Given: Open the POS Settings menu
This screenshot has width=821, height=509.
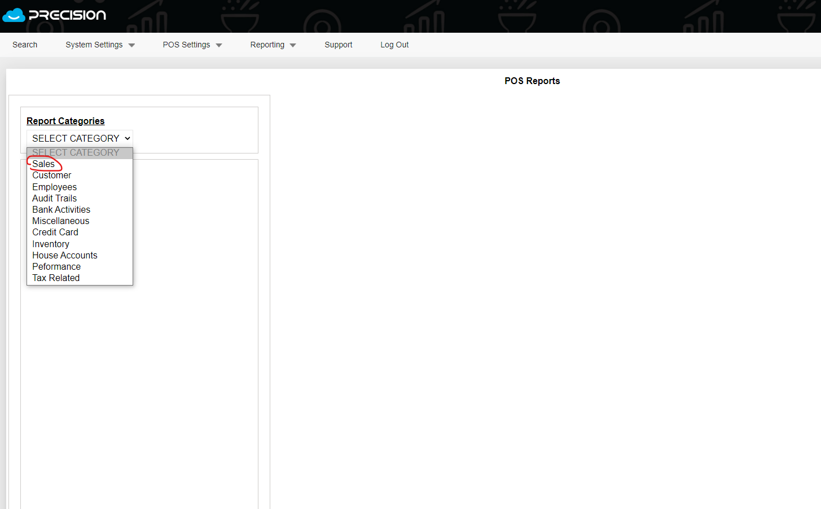Looking at the screenshot, I should click(186, 45).
